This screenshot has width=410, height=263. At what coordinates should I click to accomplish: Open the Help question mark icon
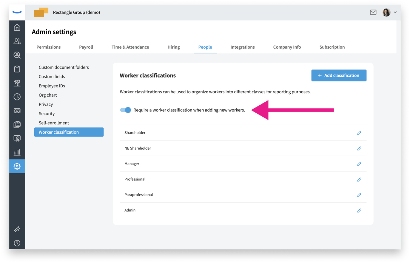coord(17,243)
